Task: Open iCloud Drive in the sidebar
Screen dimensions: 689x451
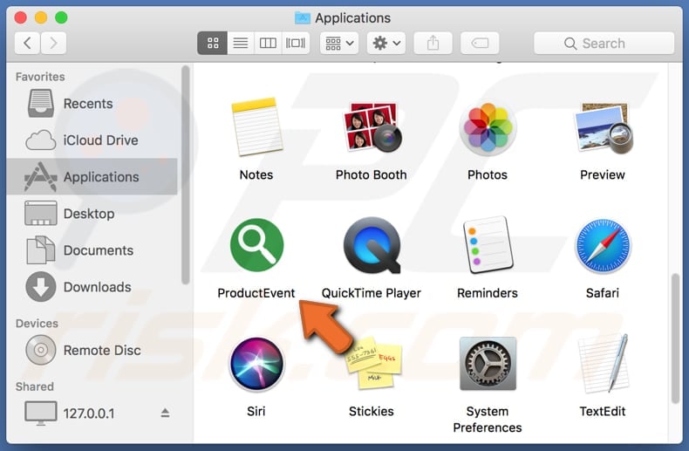Action: click(x=92, y=140)
